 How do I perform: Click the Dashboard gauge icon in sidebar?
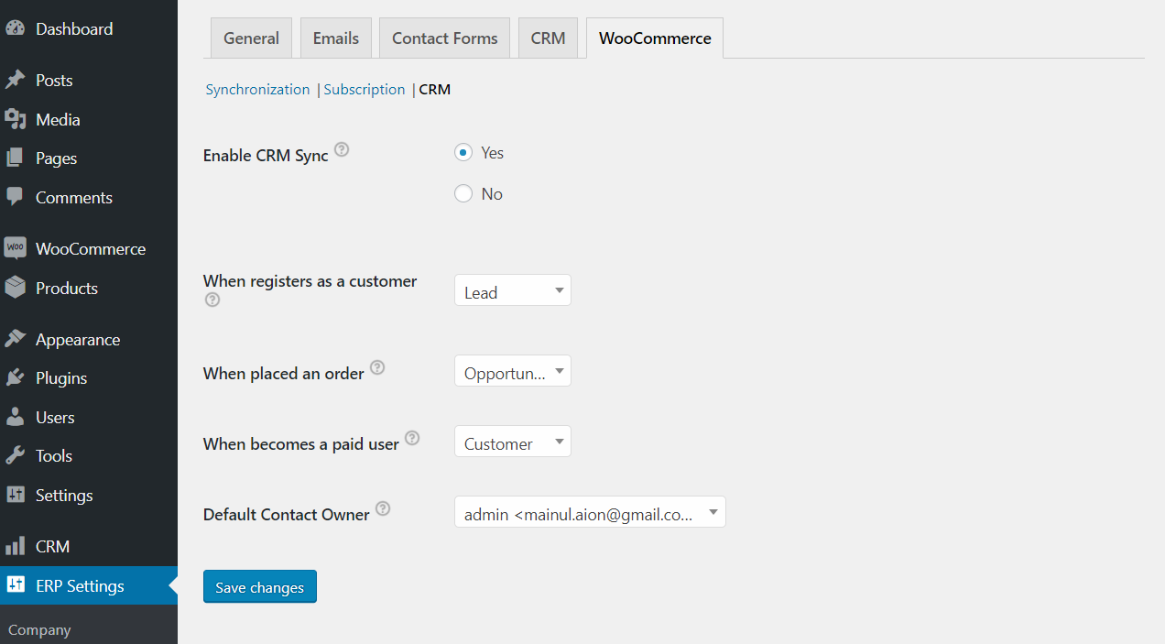point(15,28)
